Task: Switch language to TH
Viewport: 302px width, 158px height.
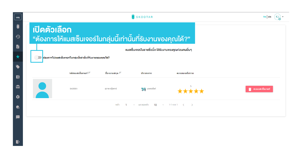Action: tap(265, 17)
